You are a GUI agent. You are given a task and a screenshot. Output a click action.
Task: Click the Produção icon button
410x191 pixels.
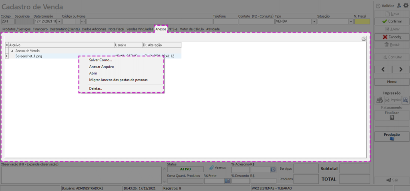[392, 139]
